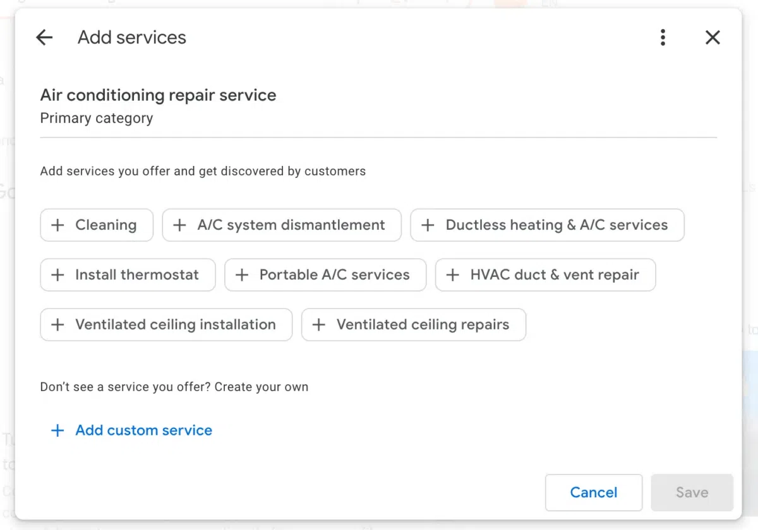This screenshot has width=758, height=530.
Task: Select the Install thermostat service chip
Action: click(127, 274)
